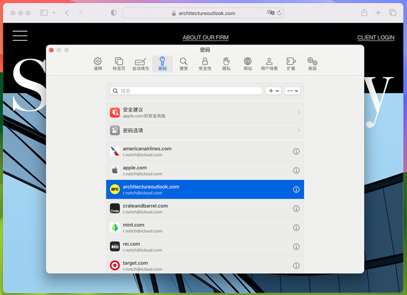
Task: Go forward in Safari history
Action: 80,12
